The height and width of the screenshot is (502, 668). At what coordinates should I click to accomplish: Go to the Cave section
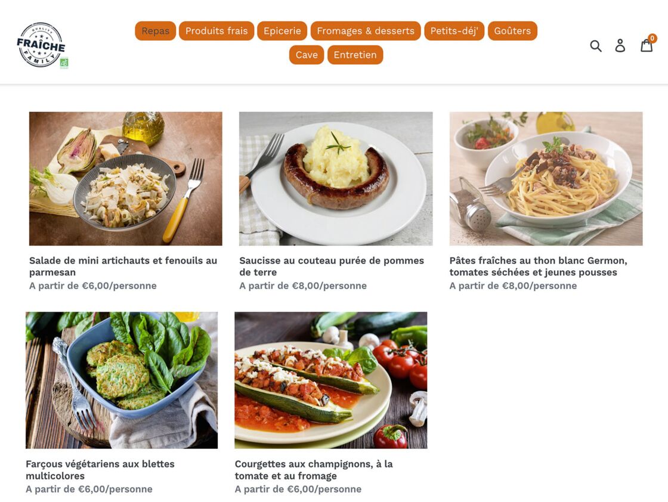[x=307, y=55]
